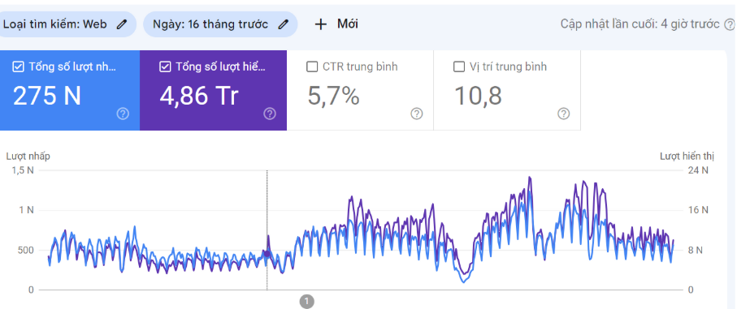Enable Vị trí trung bình checkbox
Viewport: 737px width, 309px height.
click(x=459, y=67)
